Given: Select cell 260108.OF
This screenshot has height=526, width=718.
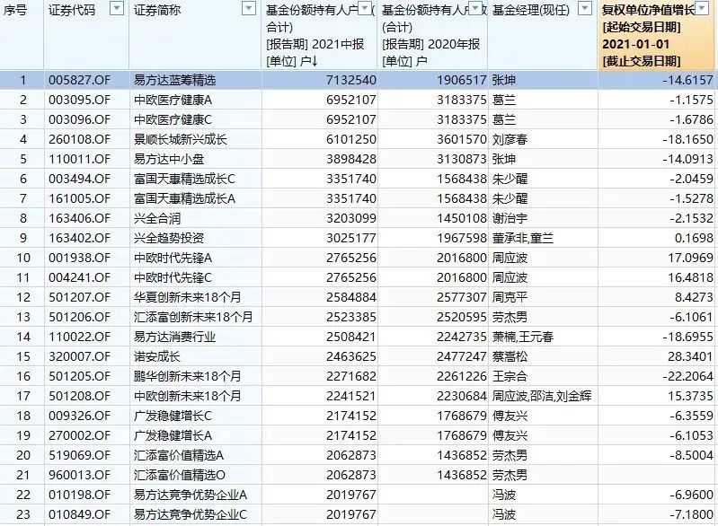Looking at the screenshot, I should point(80,139).
